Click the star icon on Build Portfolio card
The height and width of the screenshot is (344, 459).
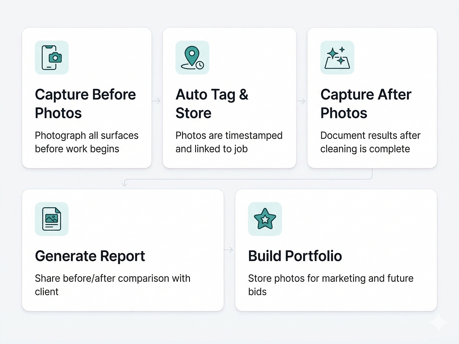pos(265,219)
